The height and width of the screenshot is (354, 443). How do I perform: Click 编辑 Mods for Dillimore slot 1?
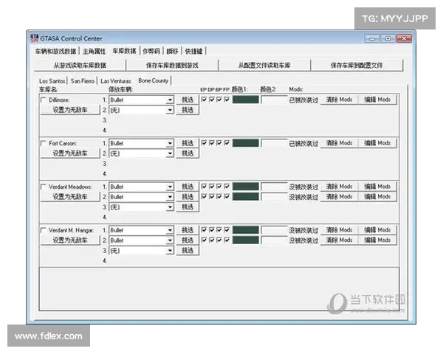click(377, 100)
